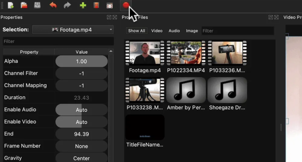Save the project using the toolbar

click(37, 5)
